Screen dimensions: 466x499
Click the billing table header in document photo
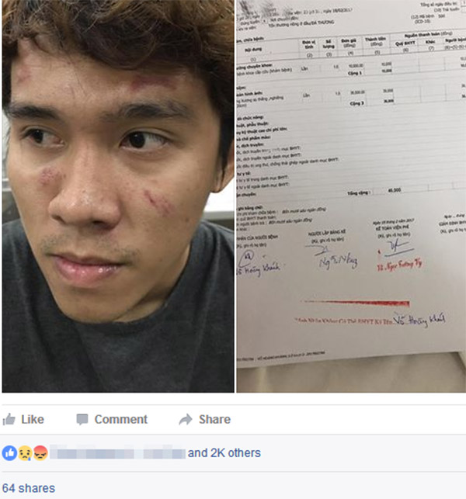[x=350, y=46]
